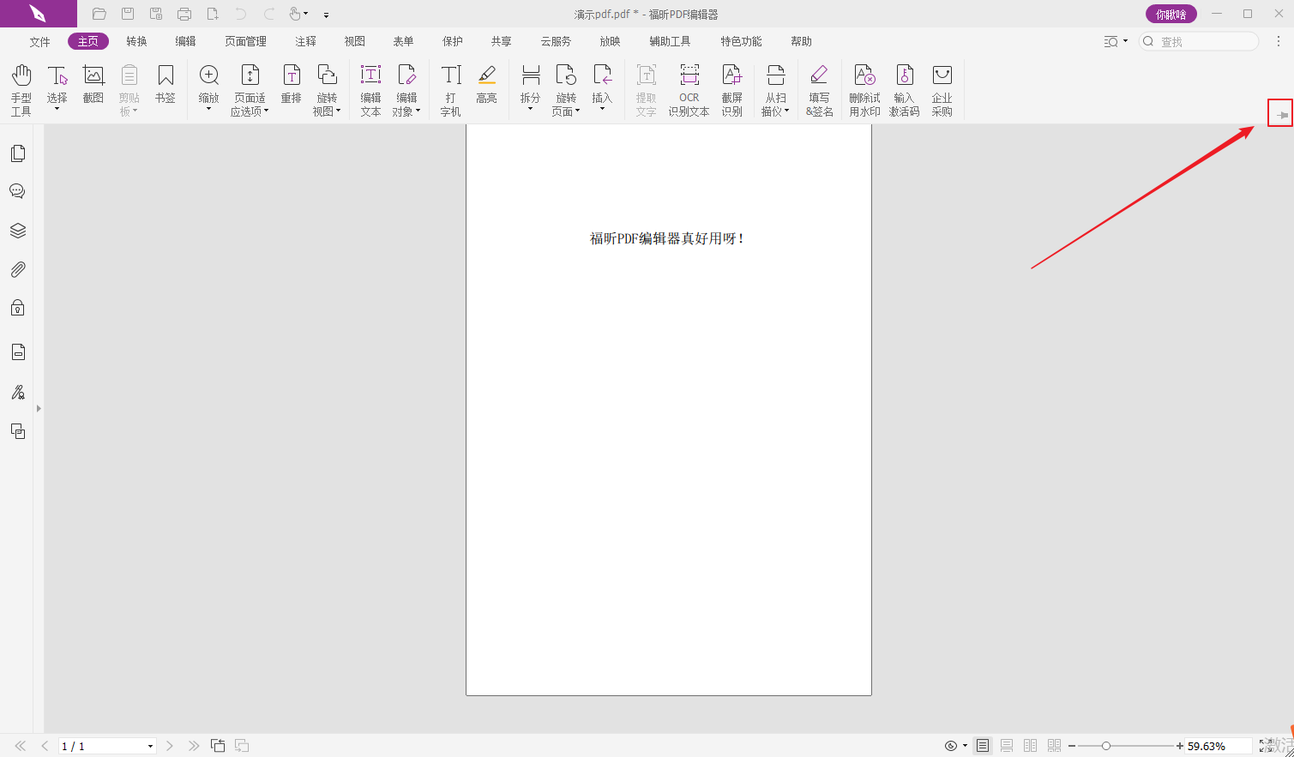Click the 你瞅啥 account button

coord(1171,15)
